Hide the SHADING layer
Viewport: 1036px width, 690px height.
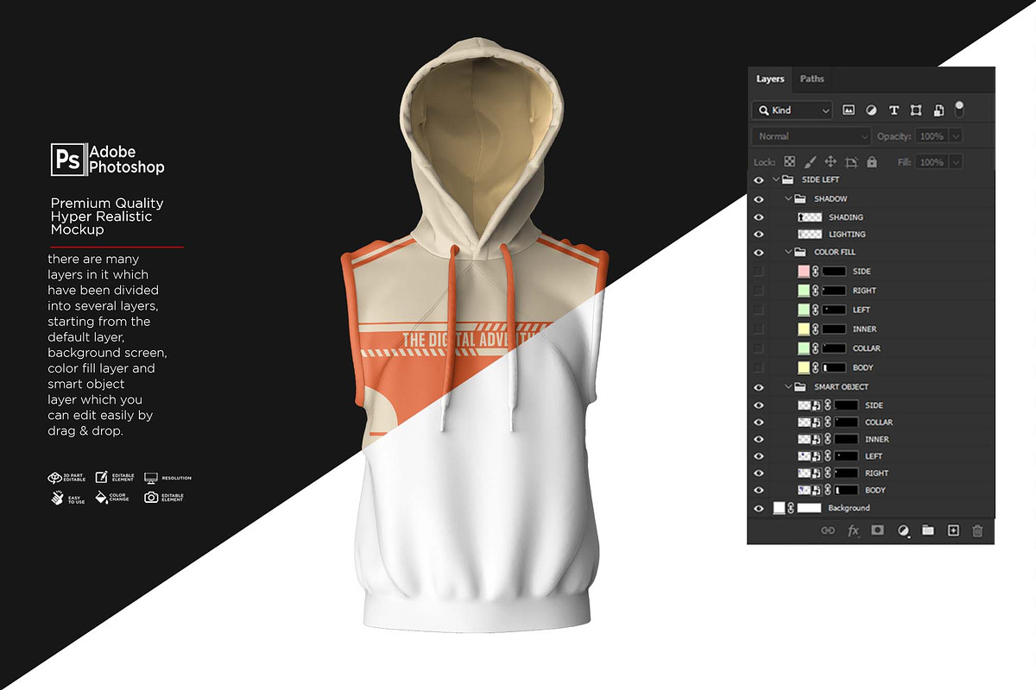point(759,216)
